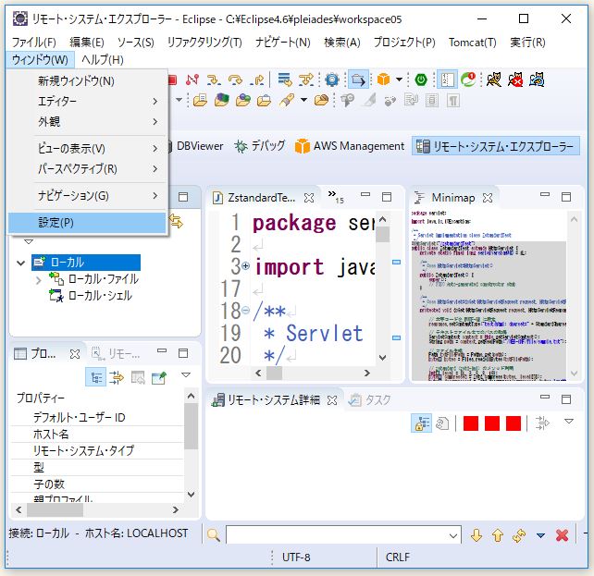Show the hidden editor tabs list »15
This screenshot has height=576, width=594.
(x=336, y=196)
